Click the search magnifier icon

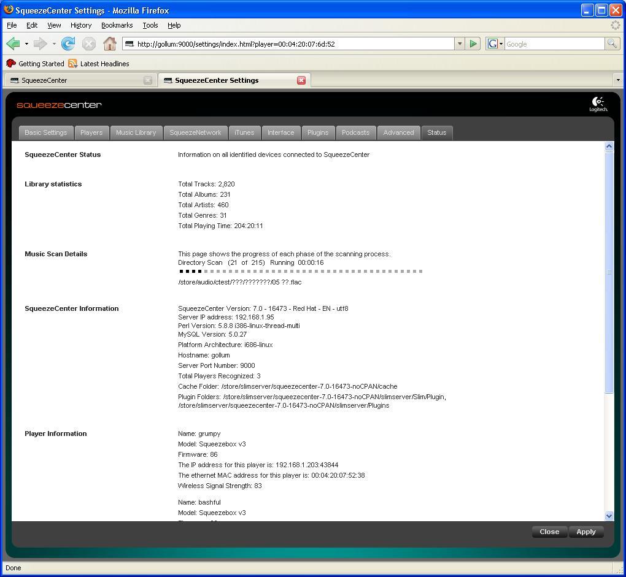click(612, 44)
